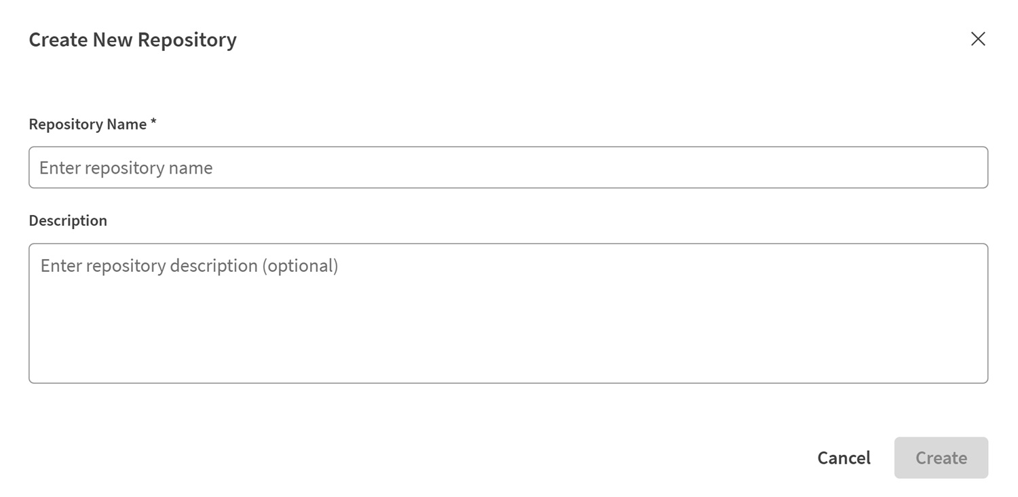Screen dimensions: 1018x497
Task: Click the required field asterisk marker
Action: (x=154, y=123)
